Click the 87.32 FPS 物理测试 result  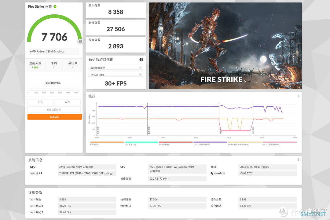[177, 206]
